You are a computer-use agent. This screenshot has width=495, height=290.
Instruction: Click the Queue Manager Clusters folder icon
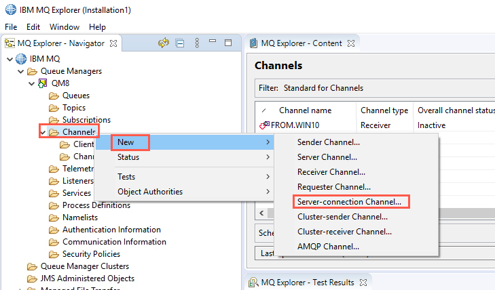point(32,266)
